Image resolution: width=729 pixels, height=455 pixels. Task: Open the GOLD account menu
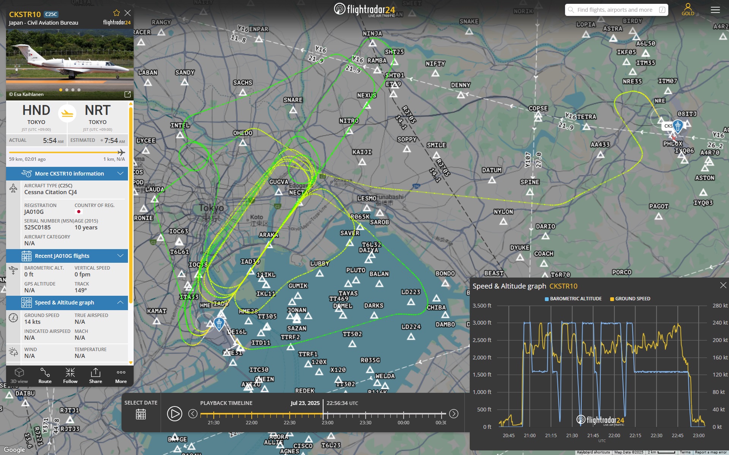[688, 9]
